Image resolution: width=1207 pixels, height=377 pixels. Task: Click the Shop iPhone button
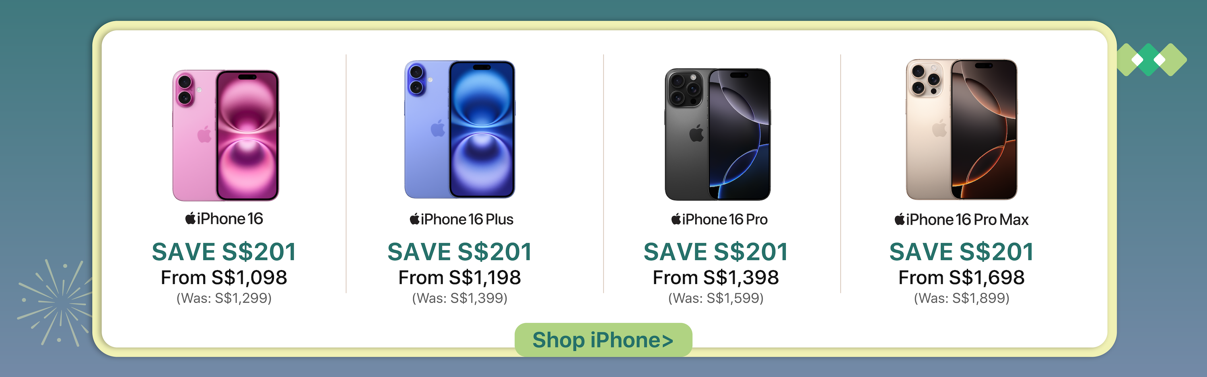(603, 340)
